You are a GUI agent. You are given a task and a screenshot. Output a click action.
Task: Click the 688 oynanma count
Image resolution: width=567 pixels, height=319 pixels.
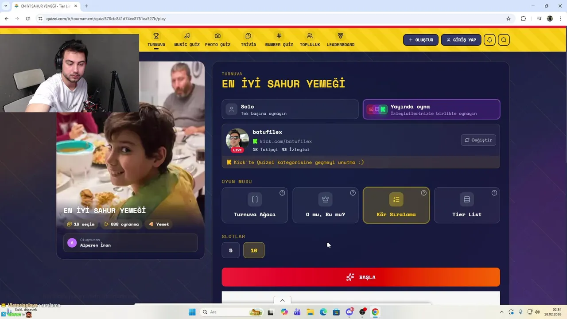[122, 224]
